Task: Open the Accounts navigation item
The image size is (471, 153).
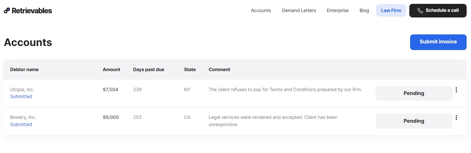Action: pos(261,11)
